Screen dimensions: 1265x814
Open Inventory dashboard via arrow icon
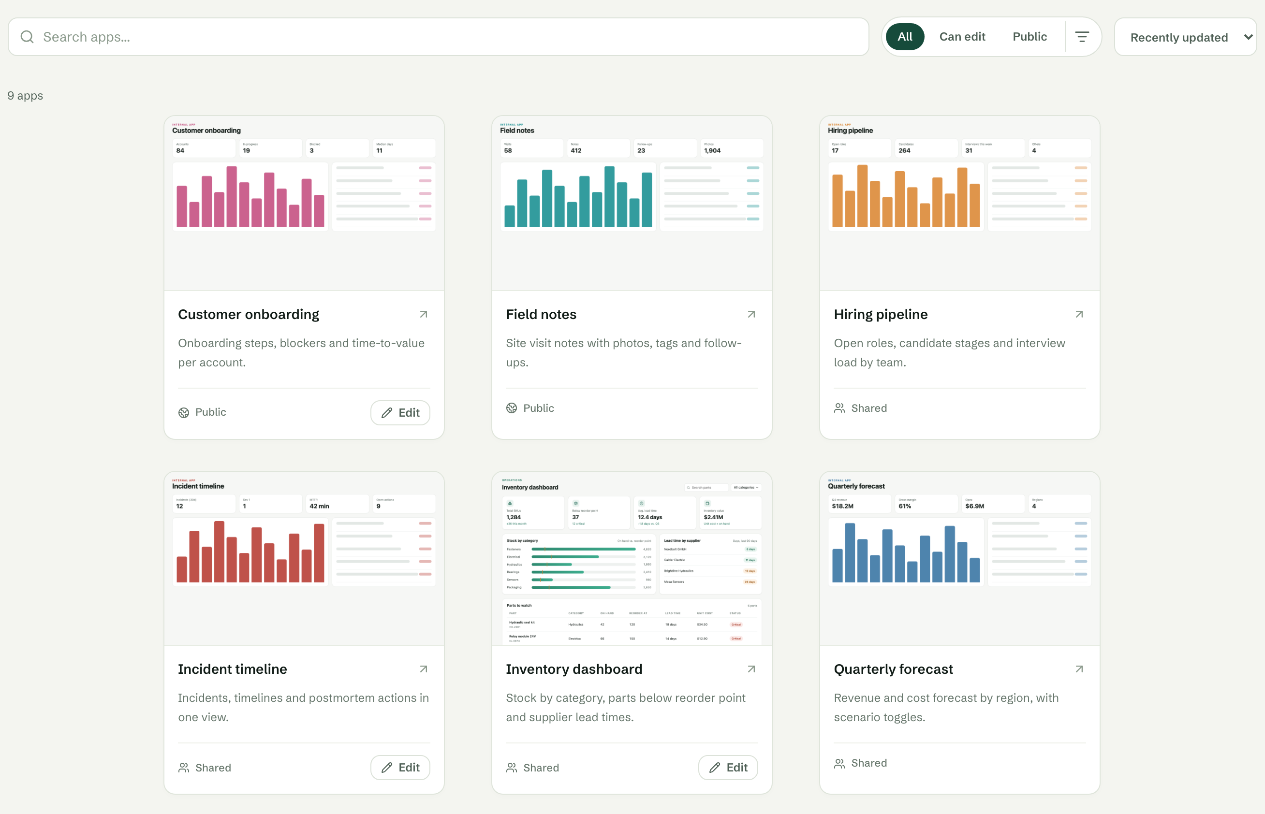click(x=751, y=669)
